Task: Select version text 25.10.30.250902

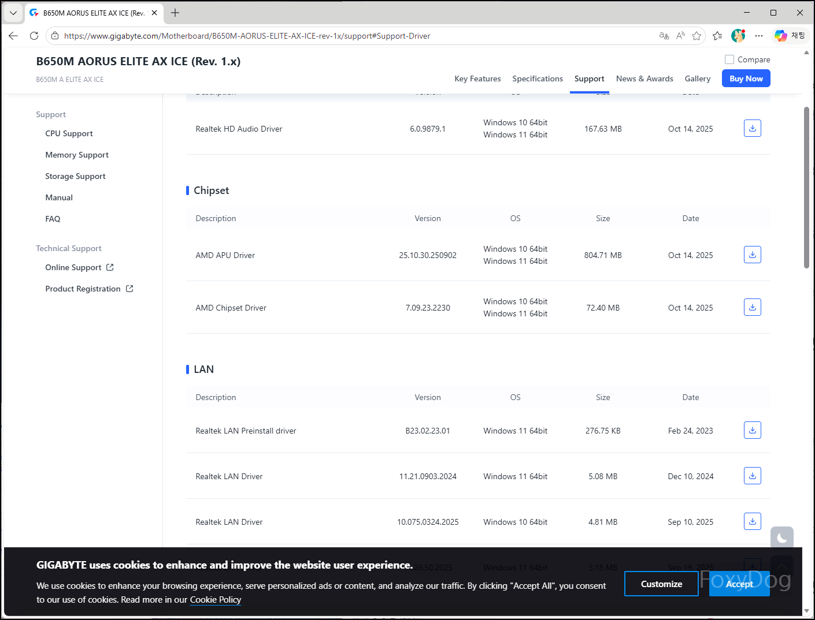Action: [428, 255]
